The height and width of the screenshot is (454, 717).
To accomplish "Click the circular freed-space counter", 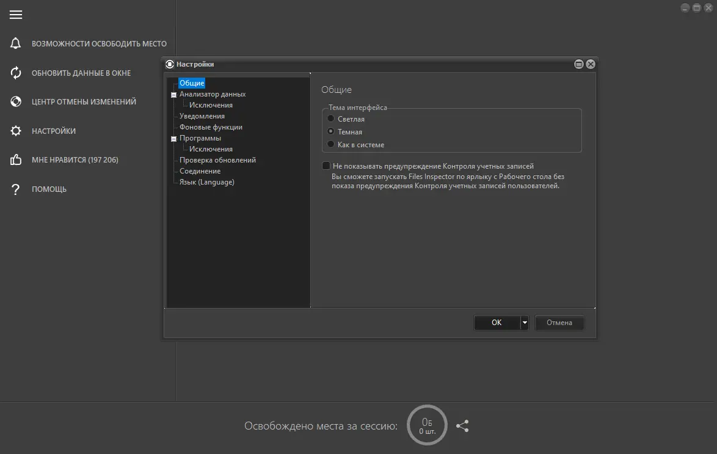I will [427, 425].
